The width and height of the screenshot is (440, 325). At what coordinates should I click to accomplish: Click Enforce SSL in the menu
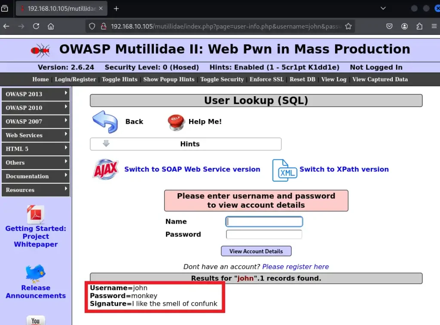(266, 79)
